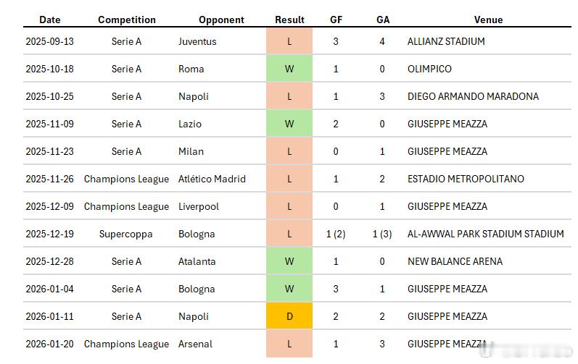Click the GF column header
The image size is (578, 364).
[337, 20]
